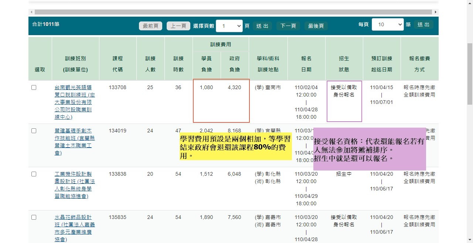Click the vertical scrollbar down arrow
Image resolution: width=473 pixels, height=243 pixels.
point(470,240)
